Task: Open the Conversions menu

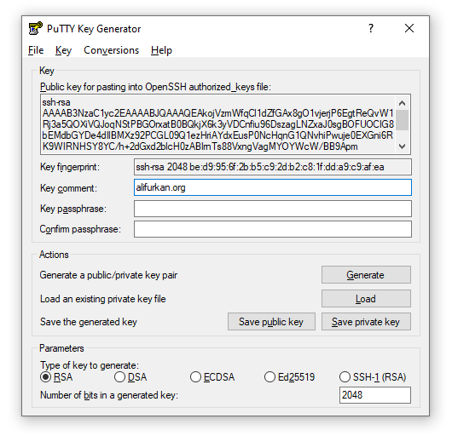Action: pos(111,50)
